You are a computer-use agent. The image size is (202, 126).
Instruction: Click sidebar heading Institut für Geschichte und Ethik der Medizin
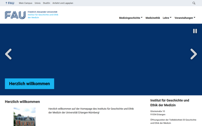(x=170, y=103)
